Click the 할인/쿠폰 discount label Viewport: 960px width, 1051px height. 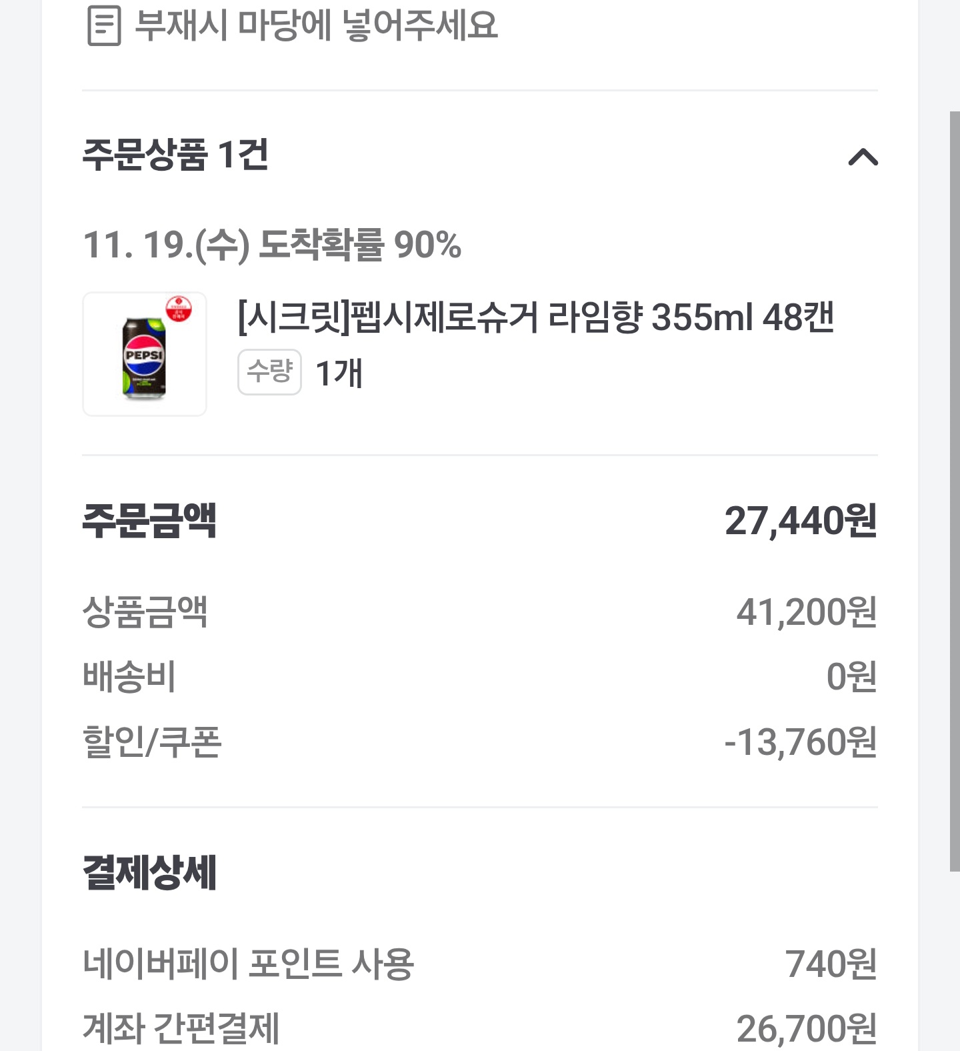pos(152,742)
